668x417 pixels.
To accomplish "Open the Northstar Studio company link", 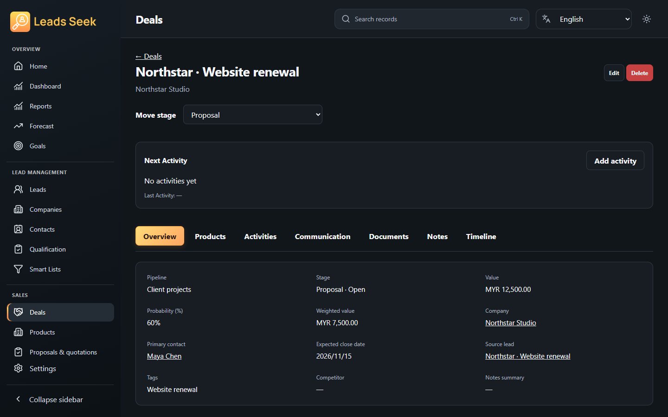I will point(511,323).
